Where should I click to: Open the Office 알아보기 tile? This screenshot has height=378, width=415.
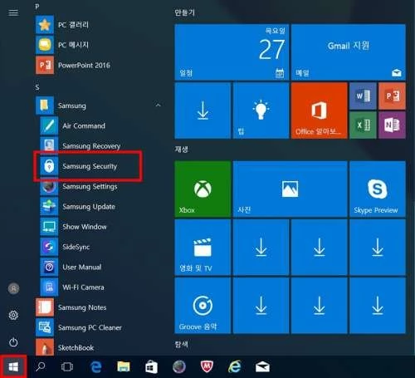(320, 110)
